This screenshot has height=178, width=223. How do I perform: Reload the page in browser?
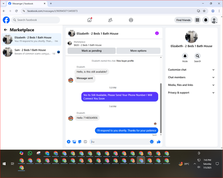coord(17,11)
